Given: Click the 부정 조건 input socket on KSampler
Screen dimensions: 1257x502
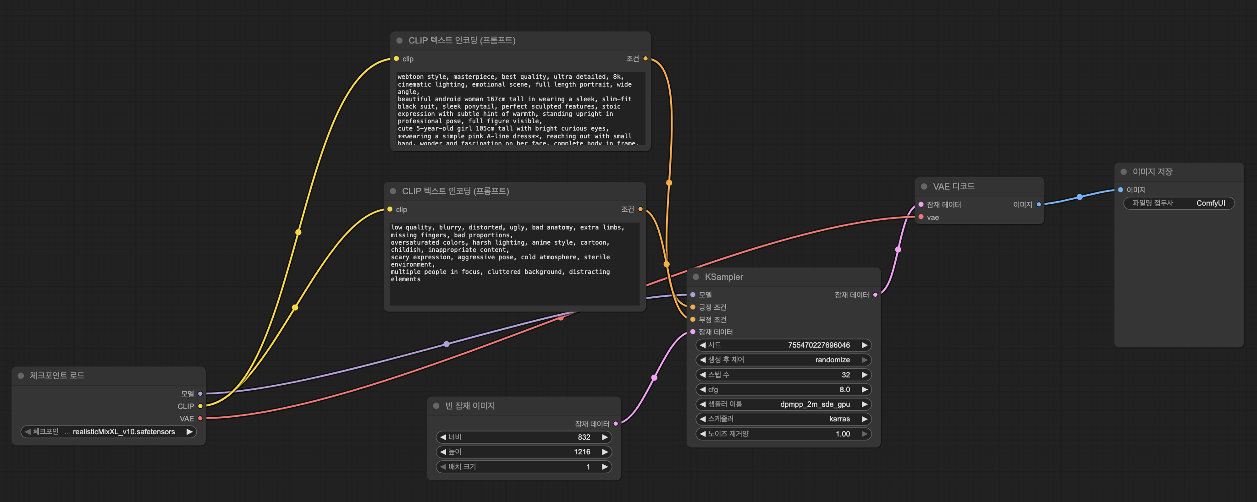Looking at the screenshot, I should (692, 320).
